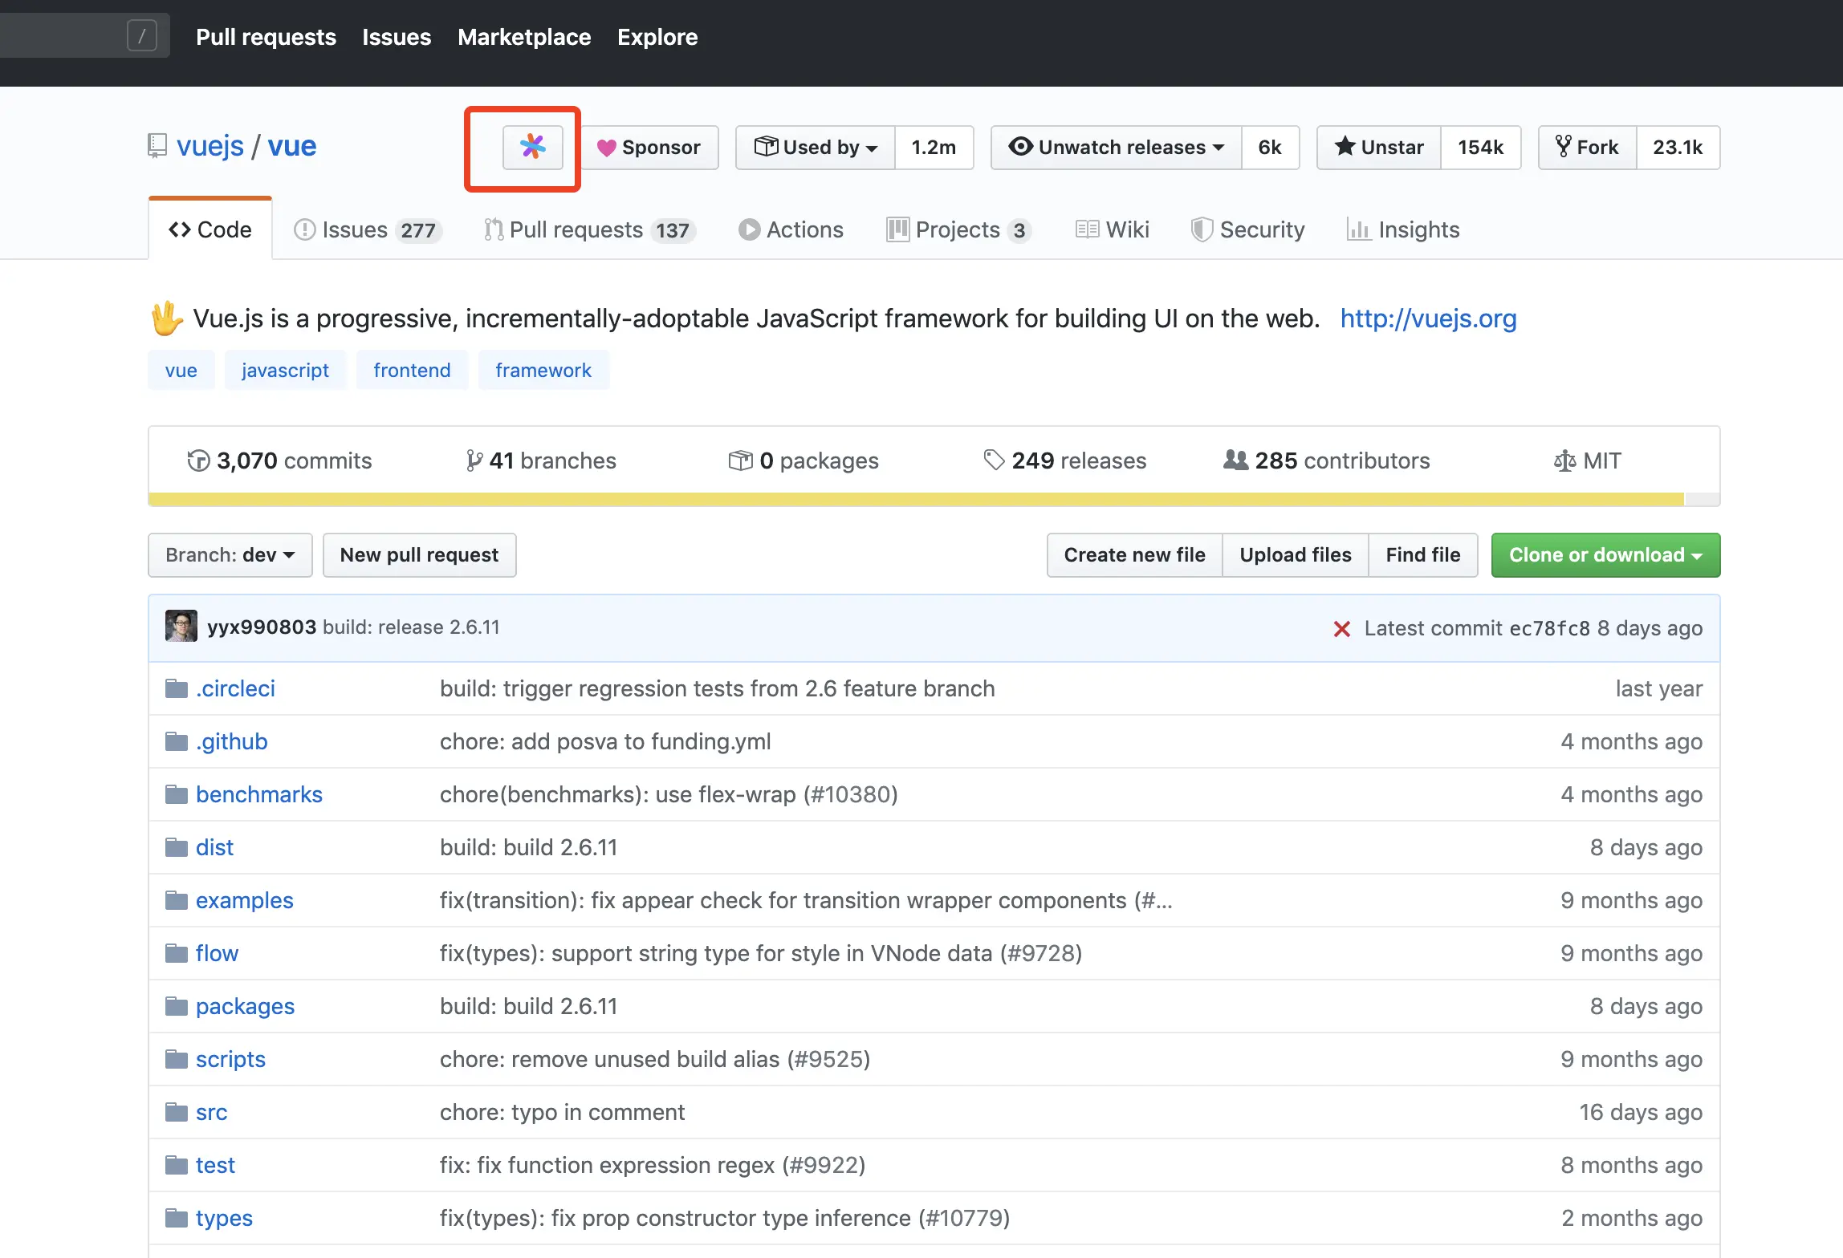Open Unwatch releases dropdown
This screenshot has width=1843, height=1258.
tap(1117, 148)
